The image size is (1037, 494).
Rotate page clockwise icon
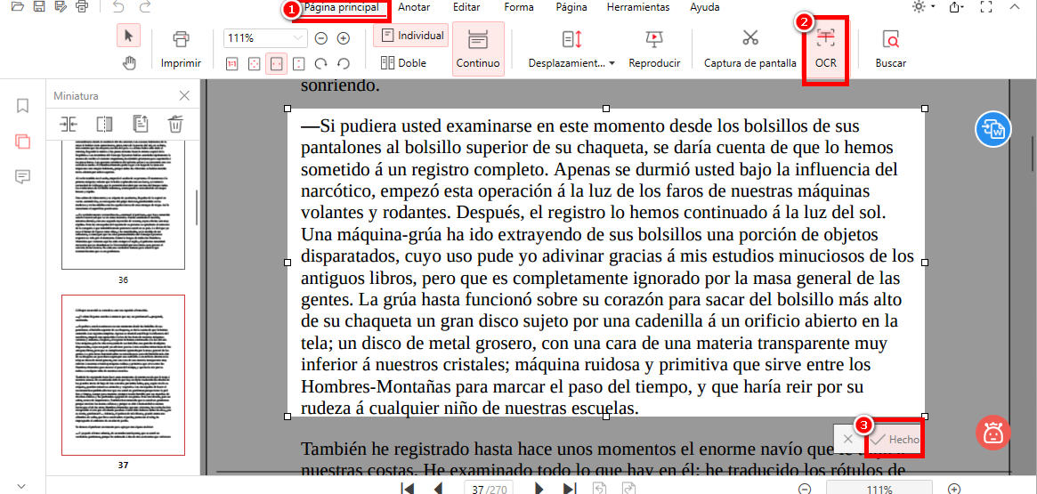[321, 63]
